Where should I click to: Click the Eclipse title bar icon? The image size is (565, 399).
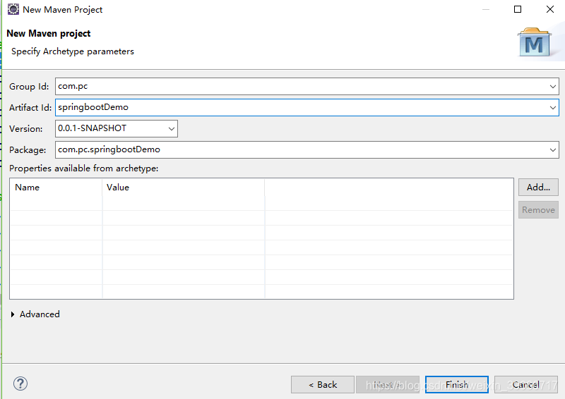(13, 9)
